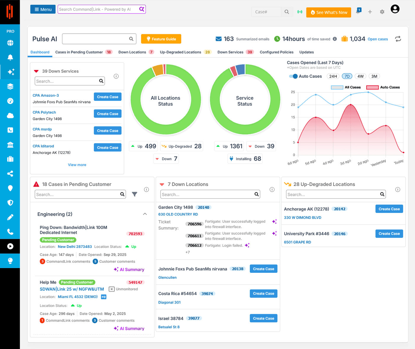Click info icon in Down Locations panel

272,190
